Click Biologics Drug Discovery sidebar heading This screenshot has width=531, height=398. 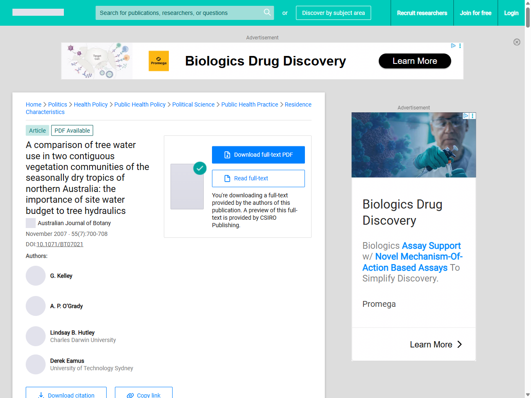(402, 212)
